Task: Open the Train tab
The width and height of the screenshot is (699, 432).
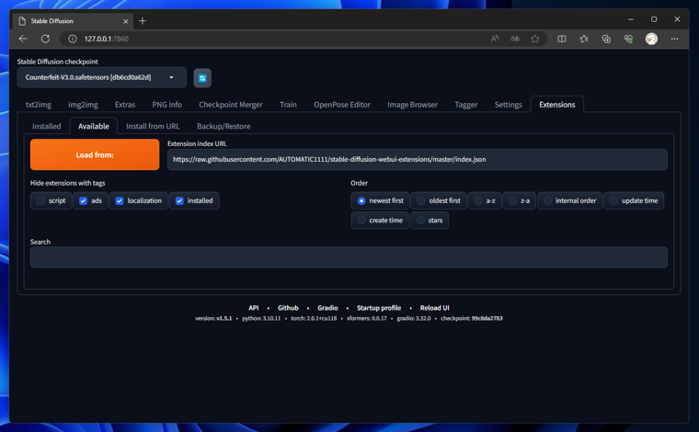Action: click(x=288, y=105)
